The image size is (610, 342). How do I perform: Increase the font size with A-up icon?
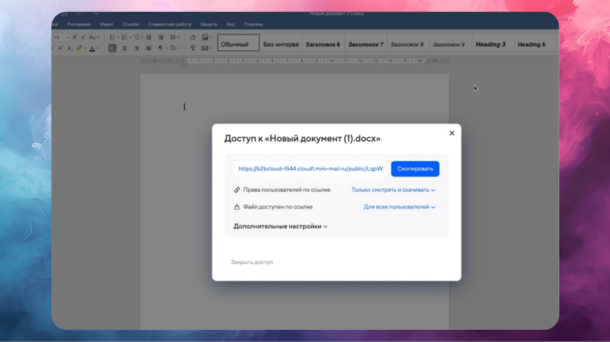(x=75, y=37)
